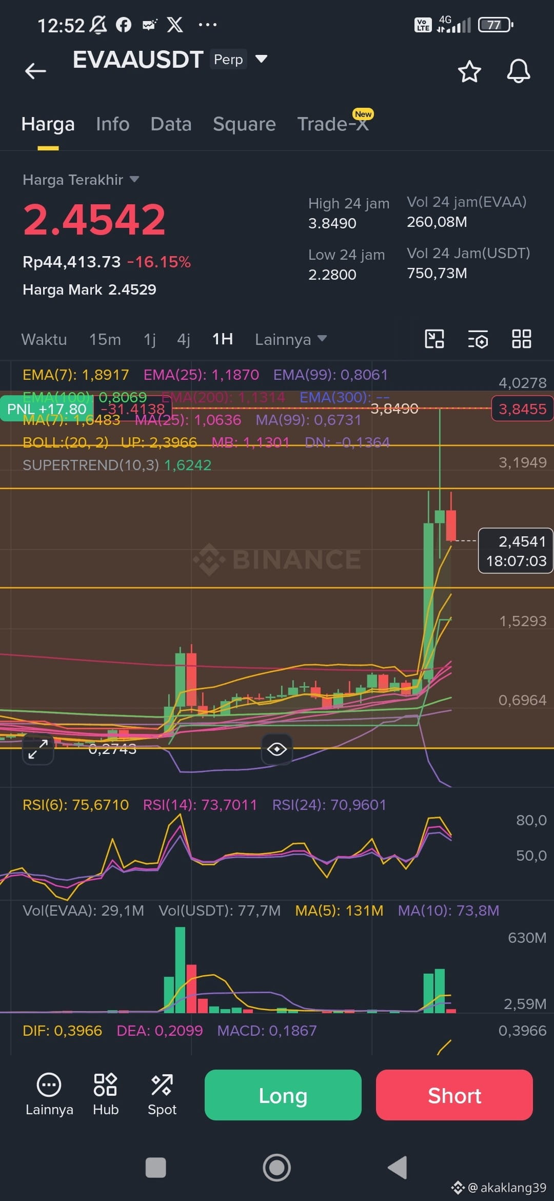554x1201 pixels.
Task: Expand EVAAUSDT pair selector arrow
Action: 261,59
